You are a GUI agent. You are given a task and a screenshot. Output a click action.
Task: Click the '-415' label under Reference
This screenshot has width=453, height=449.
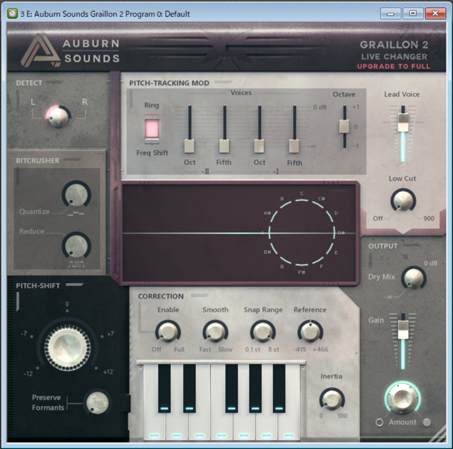pyautogui.click(x=300, y=349)
